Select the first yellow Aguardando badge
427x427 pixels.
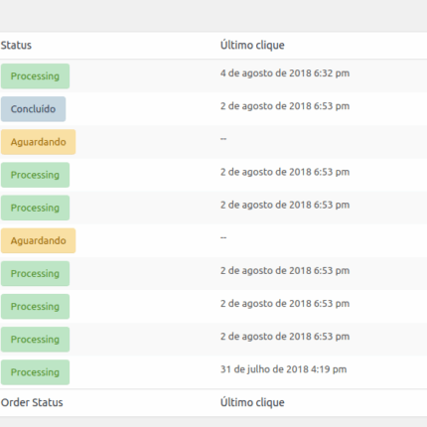pos(38,142)
